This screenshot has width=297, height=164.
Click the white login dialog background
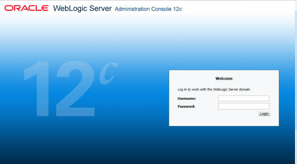[195, 120]
